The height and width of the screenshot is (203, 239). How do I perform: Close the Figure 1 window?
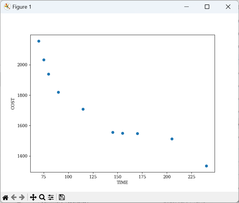(228, 7)
